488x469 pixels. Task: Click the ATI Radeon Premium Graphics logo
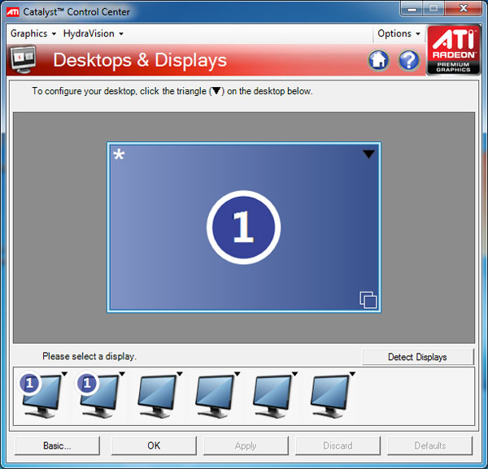tap(454, 50)
